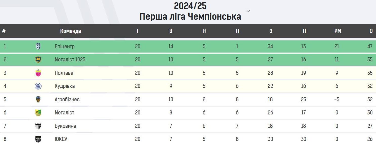Click the pink Полтава team logo

coord(38,73)
